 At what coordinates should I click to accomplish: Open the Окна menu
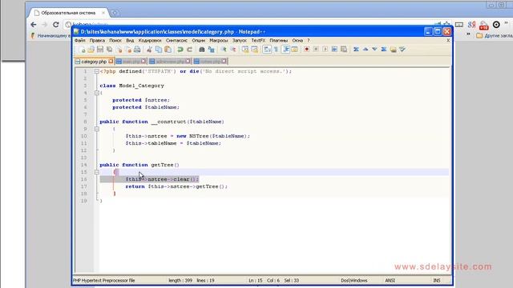pyautogui.click(x=297, y=41)
